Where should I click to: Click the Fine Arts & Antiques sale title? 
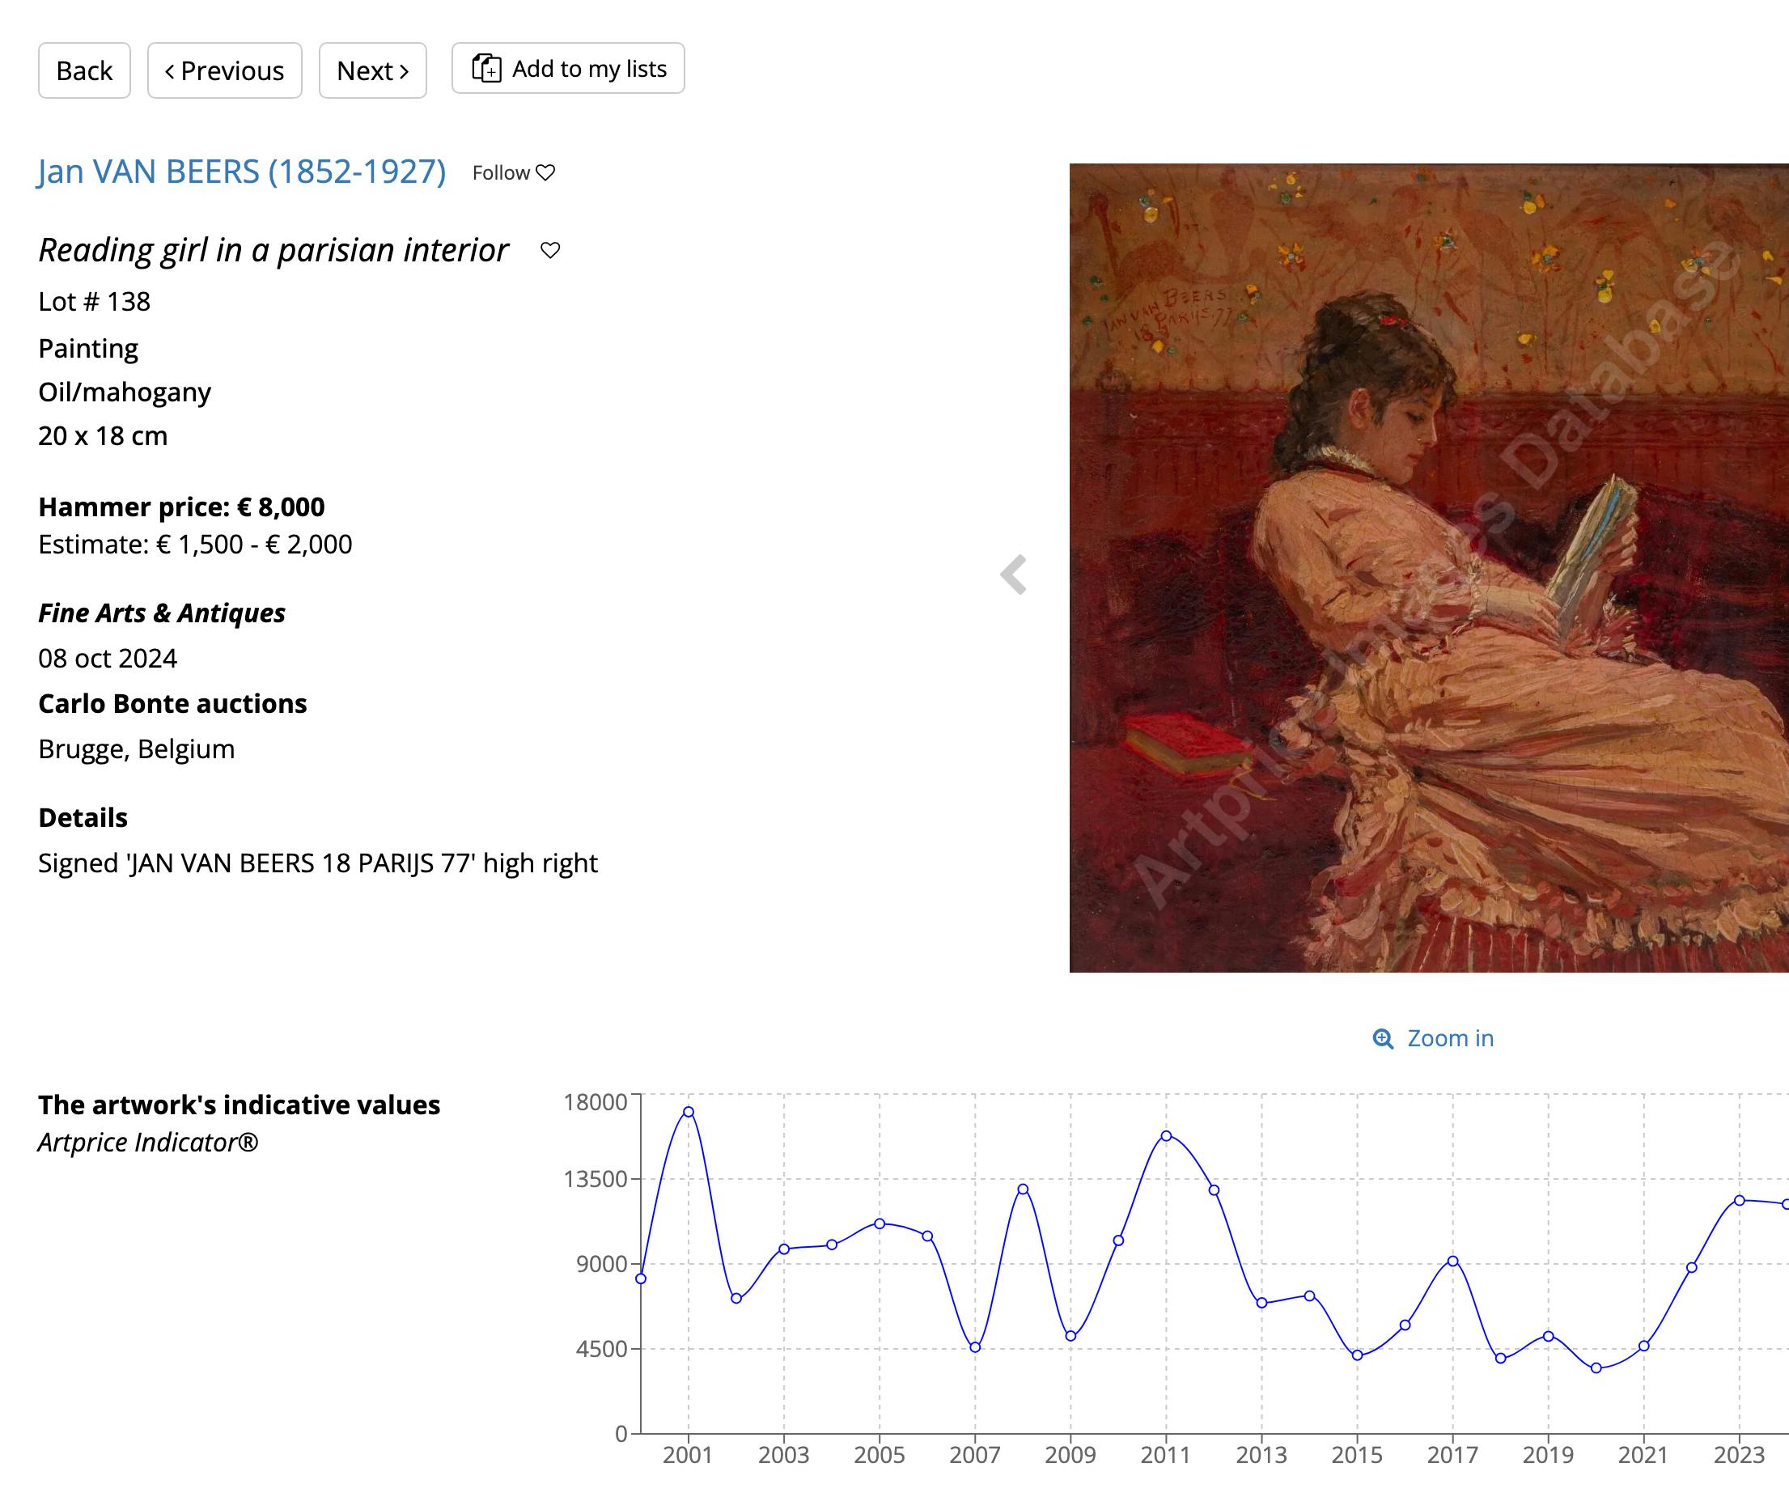pyautogui.click(x=162, y=613)
